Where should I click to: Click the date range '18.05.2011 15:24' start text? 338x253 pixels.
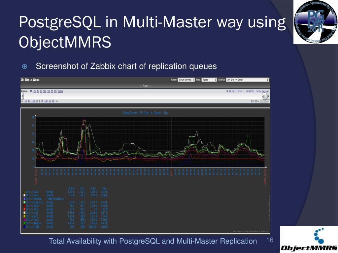tap(234, 91)
